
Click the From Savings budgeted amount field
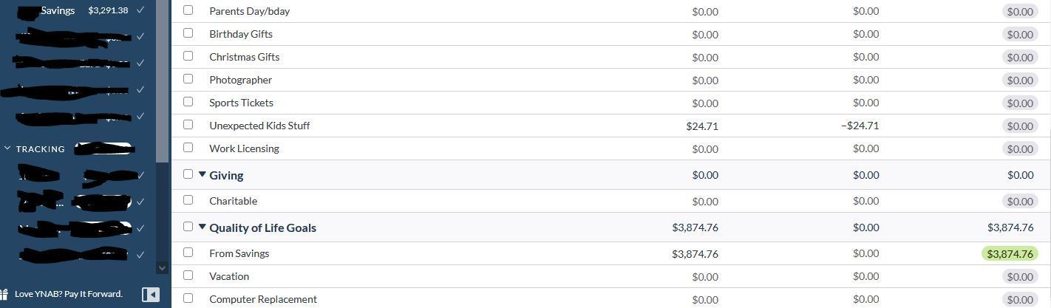pos(695,253)
